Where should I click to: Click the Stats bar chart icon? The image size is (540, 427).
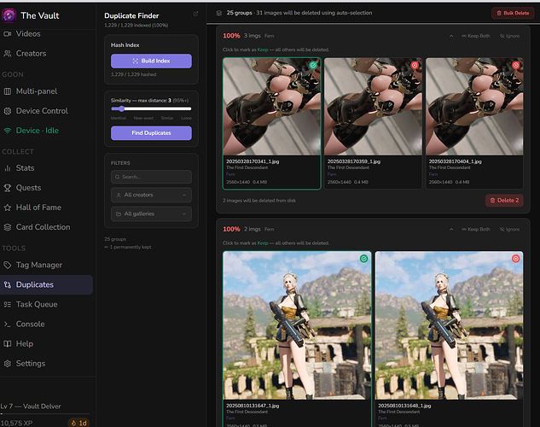pos(7,168)
